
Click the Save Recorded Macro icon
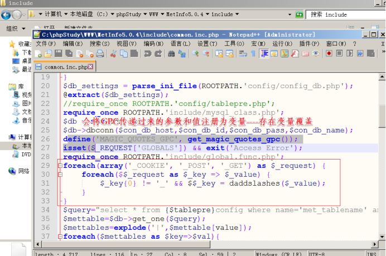click(x=371, y=54)
